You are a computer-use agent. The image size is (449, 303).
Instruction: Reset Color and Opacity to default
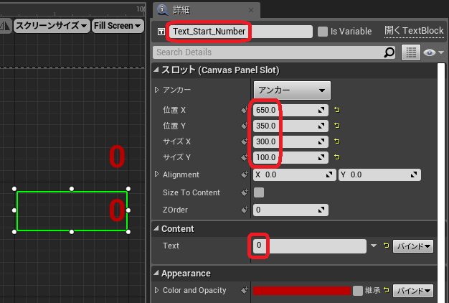(387, 290)
